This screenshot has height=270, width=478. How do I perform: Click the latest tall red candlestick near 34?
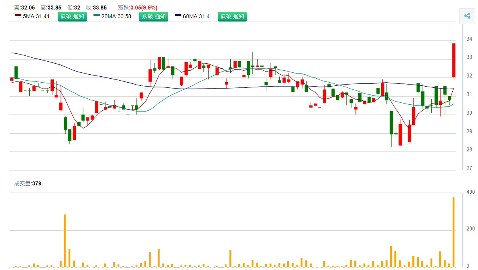(x=454, y=60)
